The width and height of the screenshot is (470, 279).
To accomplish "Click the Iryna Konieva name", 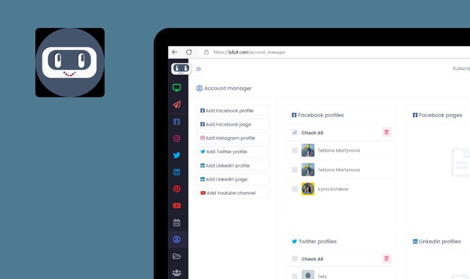I will tap(333, 189).
